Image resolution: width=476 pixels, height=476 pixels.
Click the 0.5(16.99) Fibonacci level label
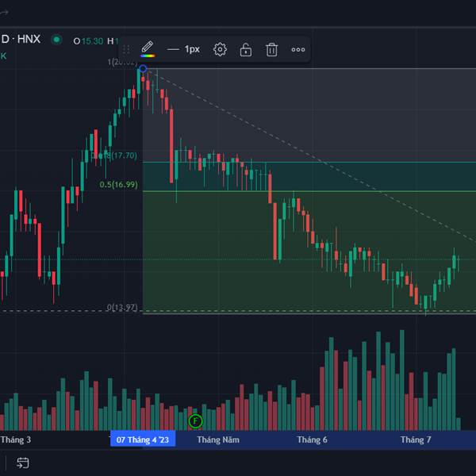coord(119,185)
